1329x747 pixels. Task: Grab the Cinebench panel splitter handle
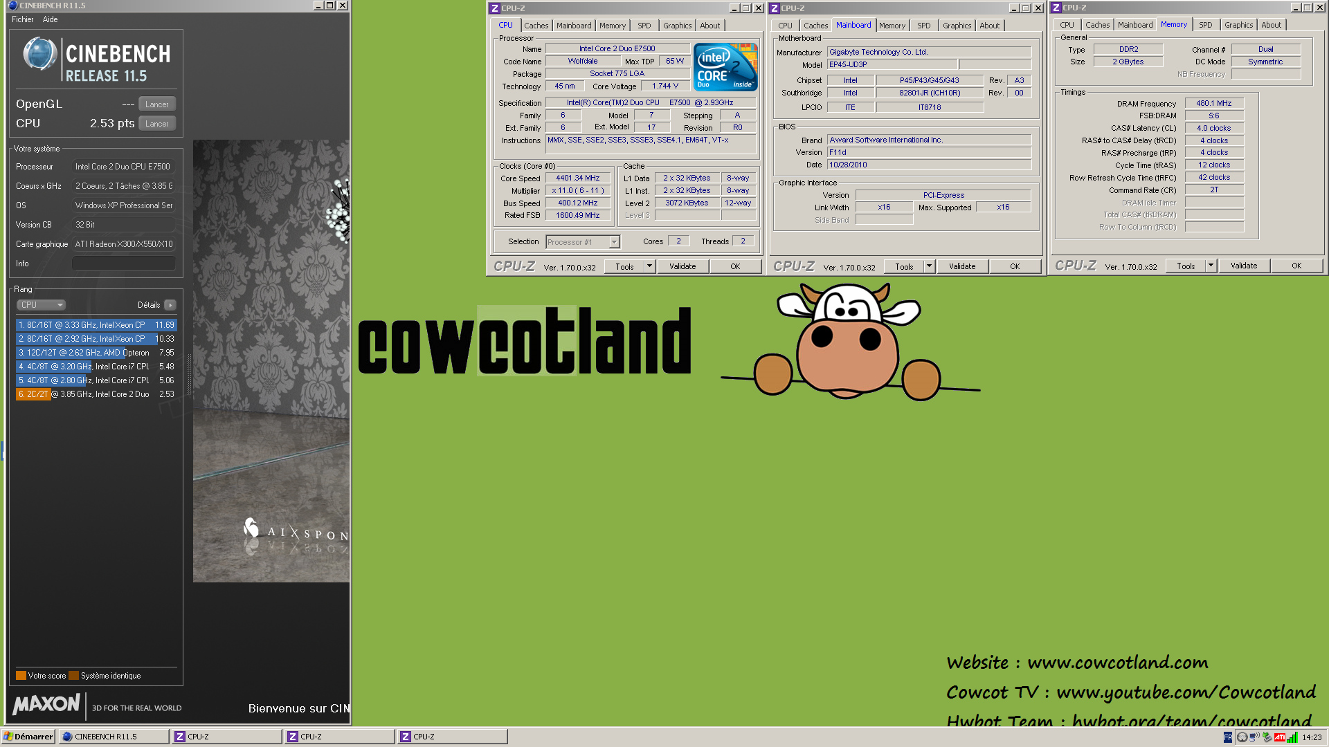[189, 373]
